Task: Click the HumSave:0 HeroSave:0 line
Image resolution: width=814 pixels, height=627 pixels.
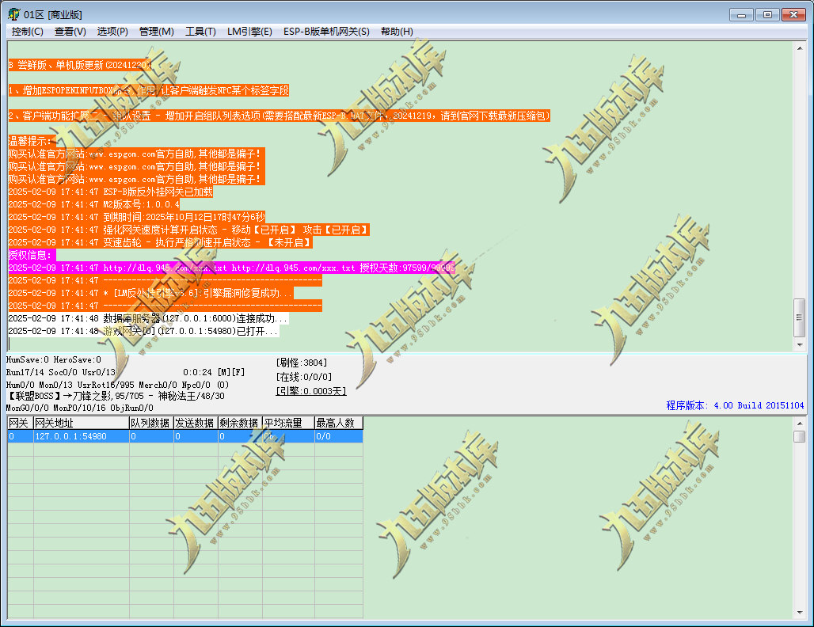Action: coord(54,359)
